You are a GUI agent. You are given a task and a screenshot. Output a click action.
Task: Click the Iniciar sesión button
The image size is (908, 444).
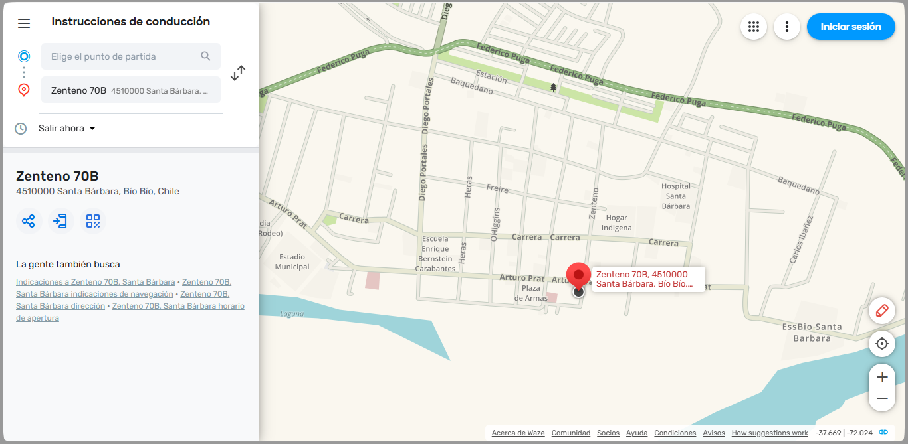851,27
